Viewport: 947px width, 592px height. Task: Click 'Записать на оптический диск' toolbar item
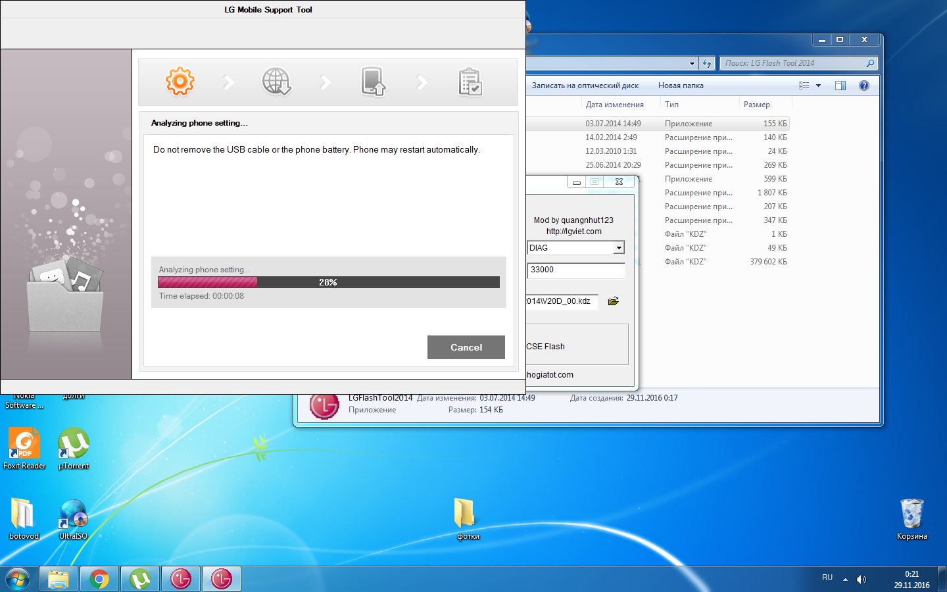coord(585,86)
